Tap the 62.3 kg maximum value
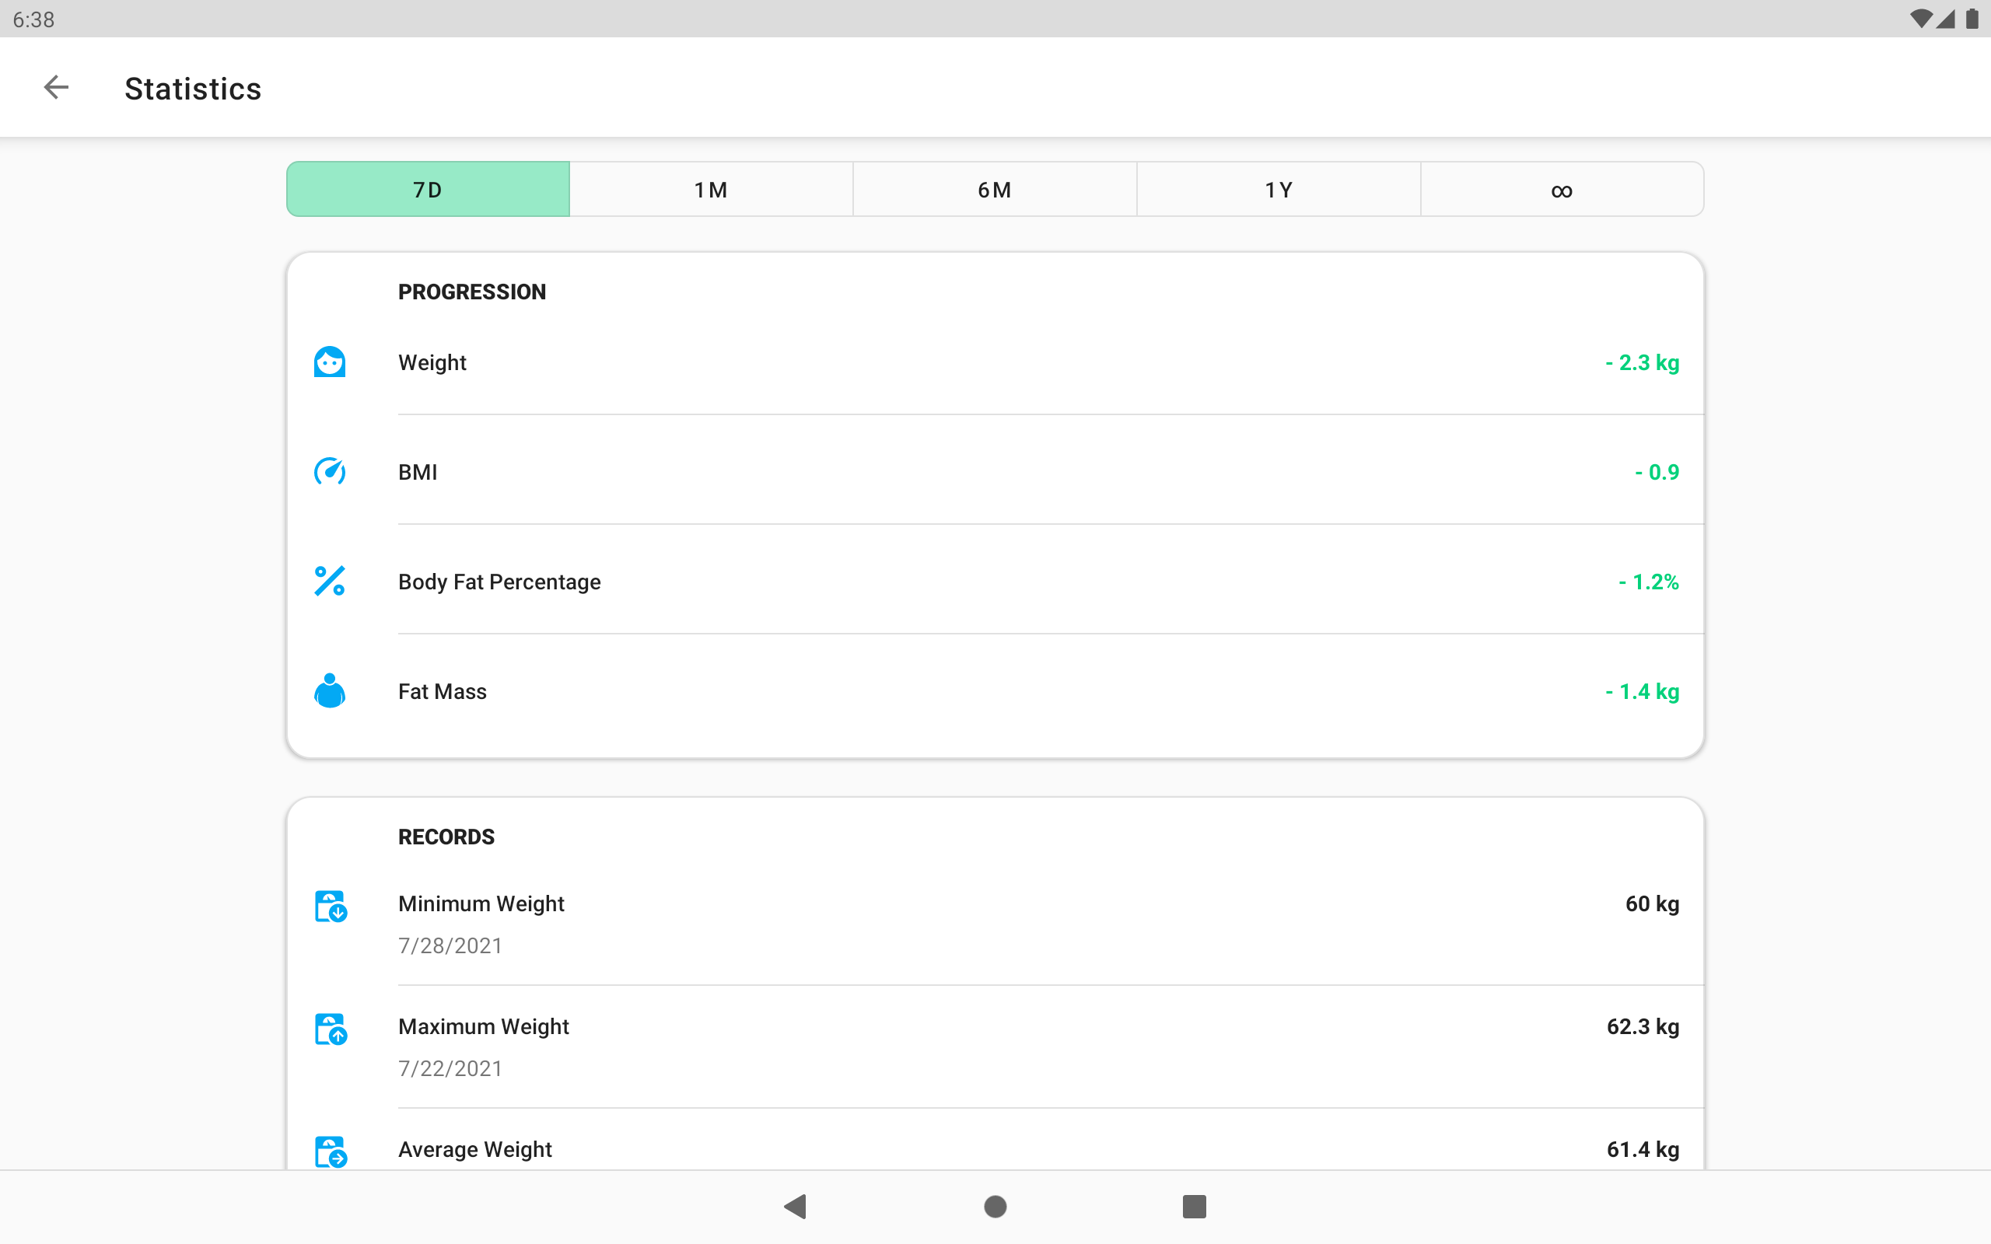This screenshot has height=1244, width=1991. click(1643, 1026)
